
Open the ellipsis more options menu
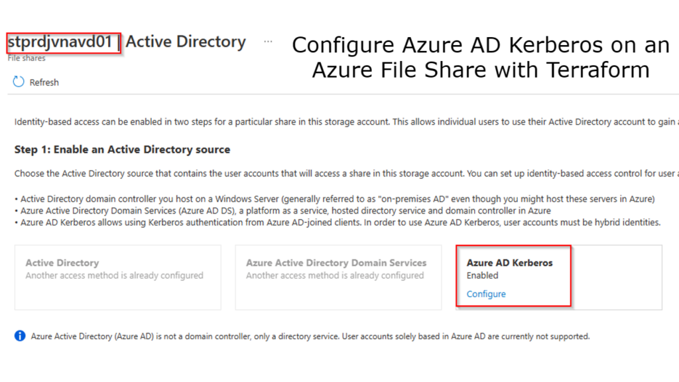pos(268,42)
